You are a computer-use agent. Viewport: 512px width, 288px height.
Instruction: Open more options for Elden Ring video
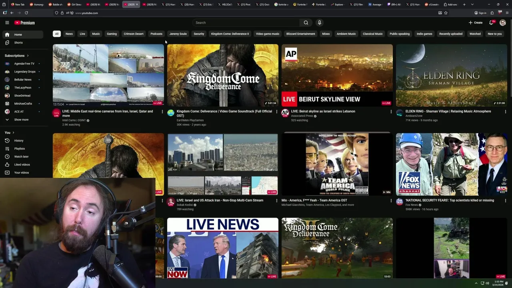505,112
